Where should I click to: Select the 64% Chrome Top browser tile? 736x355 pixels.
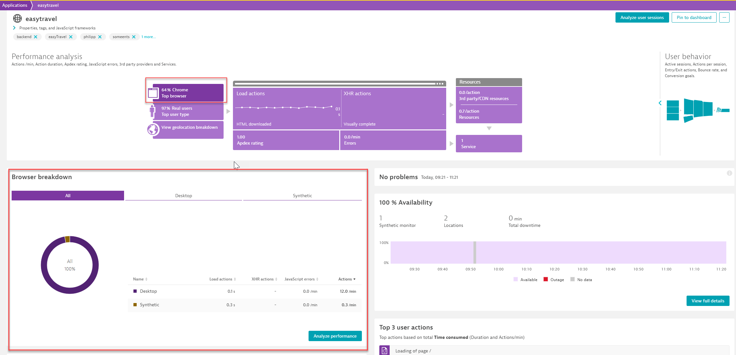pos(188,93)
